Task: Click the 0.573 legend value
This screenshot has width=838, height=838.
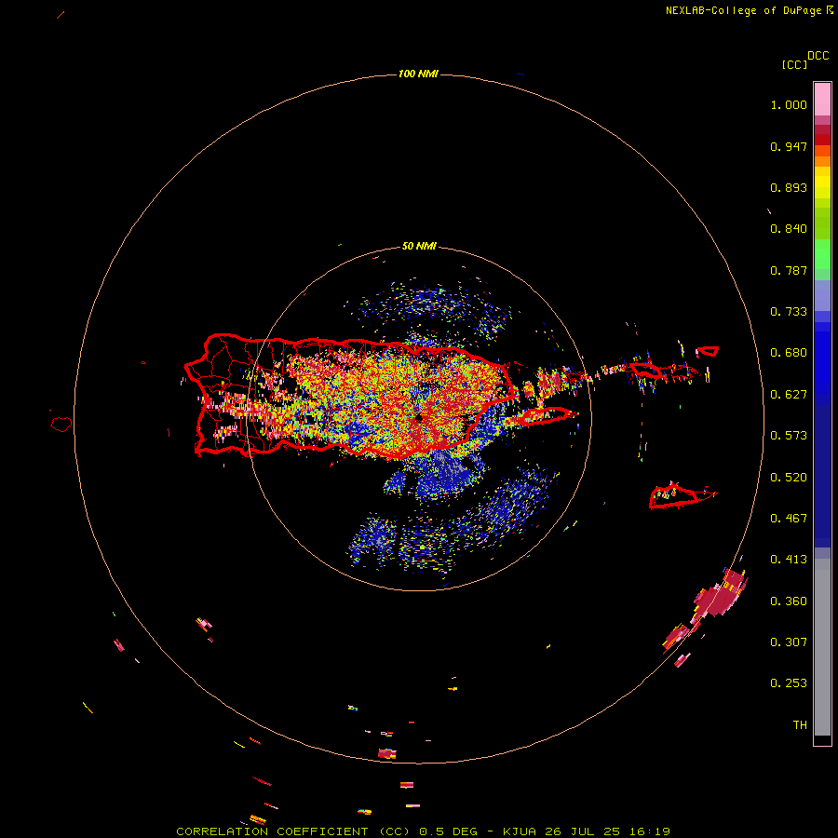Action: coord(789,436)
